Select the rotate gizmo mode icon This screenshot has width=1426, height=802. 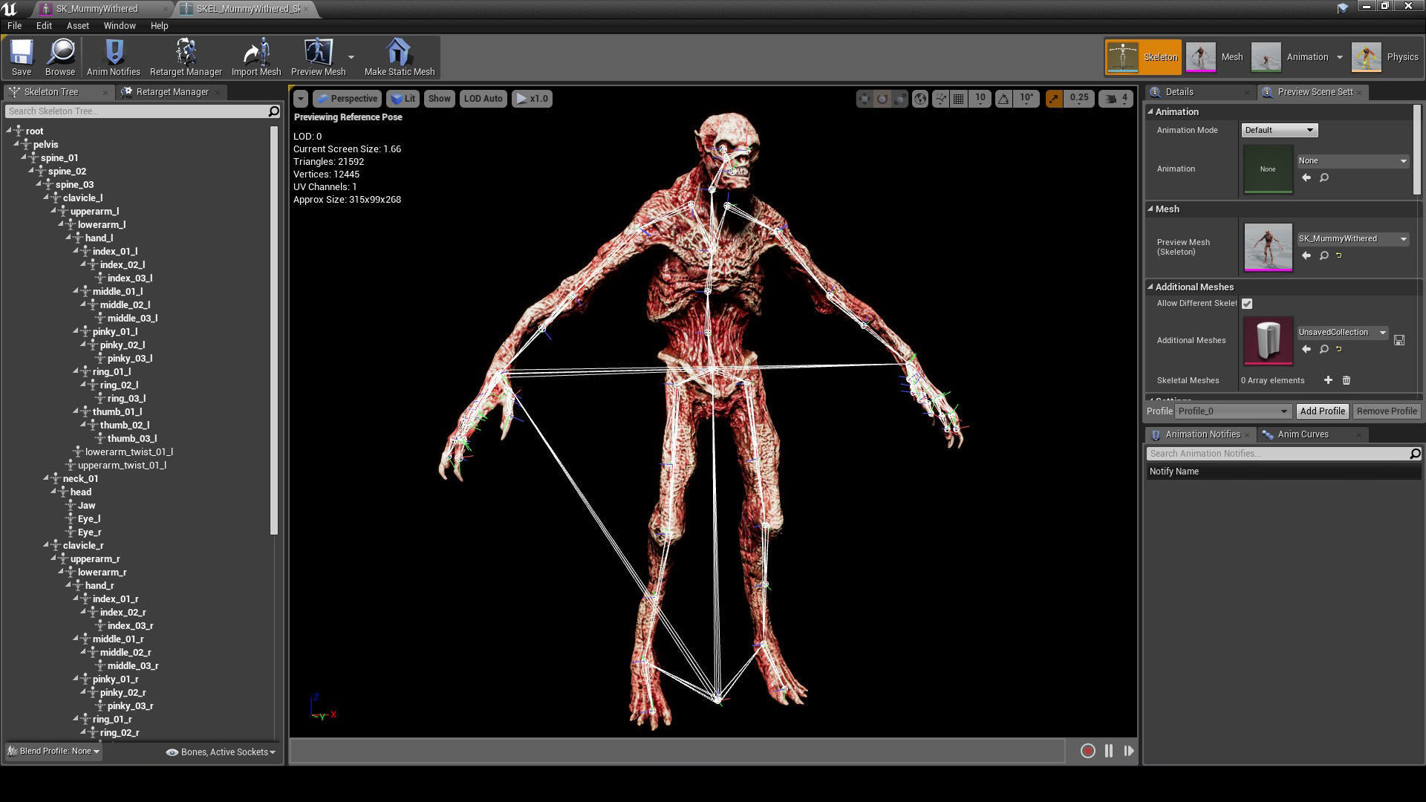pyautogui.click(x=882, y=99)
